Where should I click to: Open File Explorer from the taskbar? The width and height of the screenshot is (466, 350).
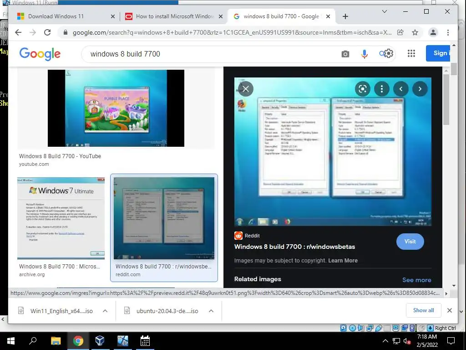tap(56, 341)
